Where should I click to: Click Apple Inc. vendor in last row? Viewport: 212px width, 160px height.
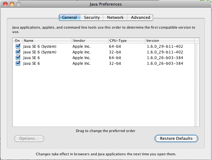pyautogui.click(x=81, y=63)
